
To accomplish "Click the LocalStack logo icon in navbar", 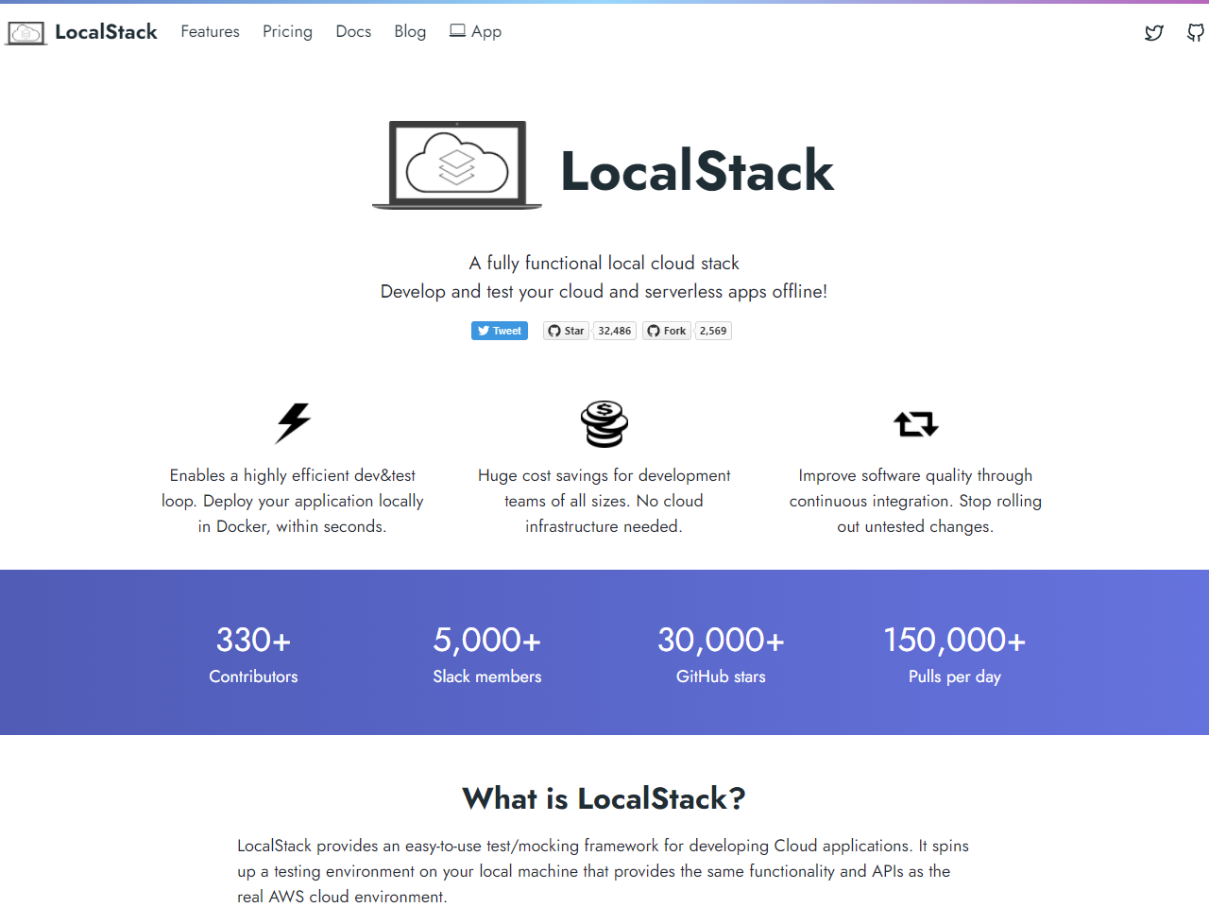I will [26, 33].
